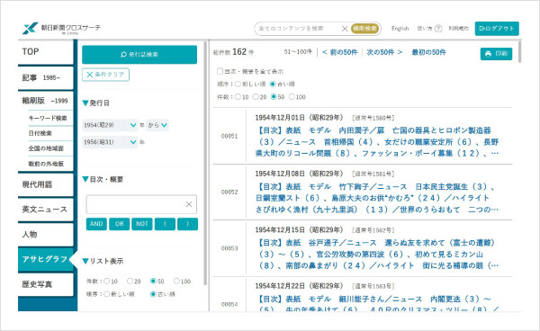This screenshot has width=540, height=331.
Task: Open the TOP tab
Action: click(x=46, y=51)
